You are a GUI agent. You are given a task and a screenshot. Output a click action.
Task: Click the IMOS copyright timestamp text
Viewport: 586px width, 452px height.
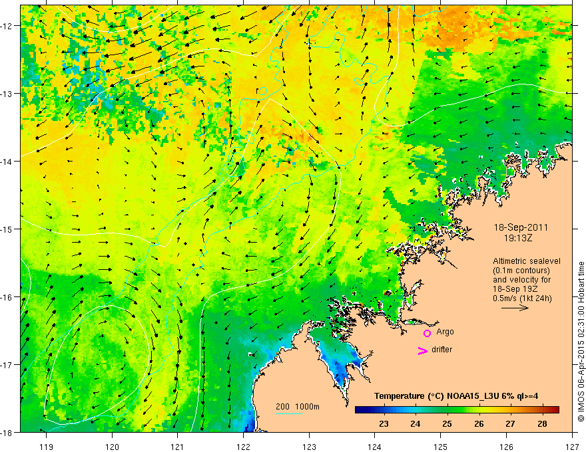click(581, 342)
